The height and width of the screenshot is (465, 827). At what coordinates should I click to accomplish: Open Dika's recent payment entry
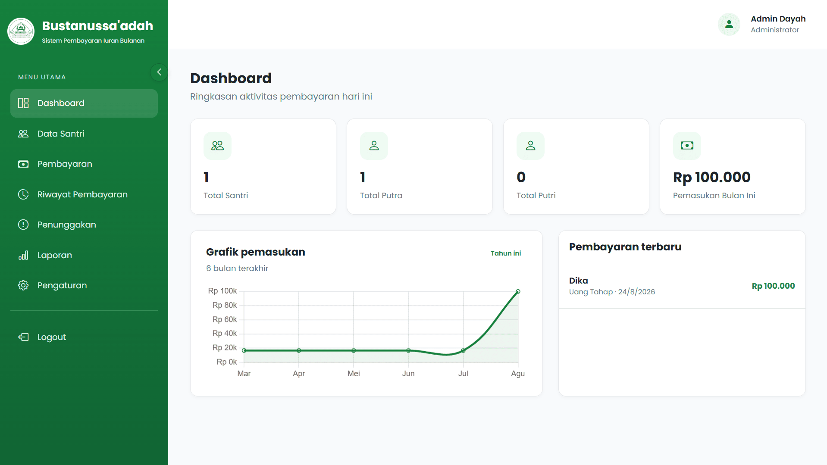pyautogui.click(x=682, y=286)
